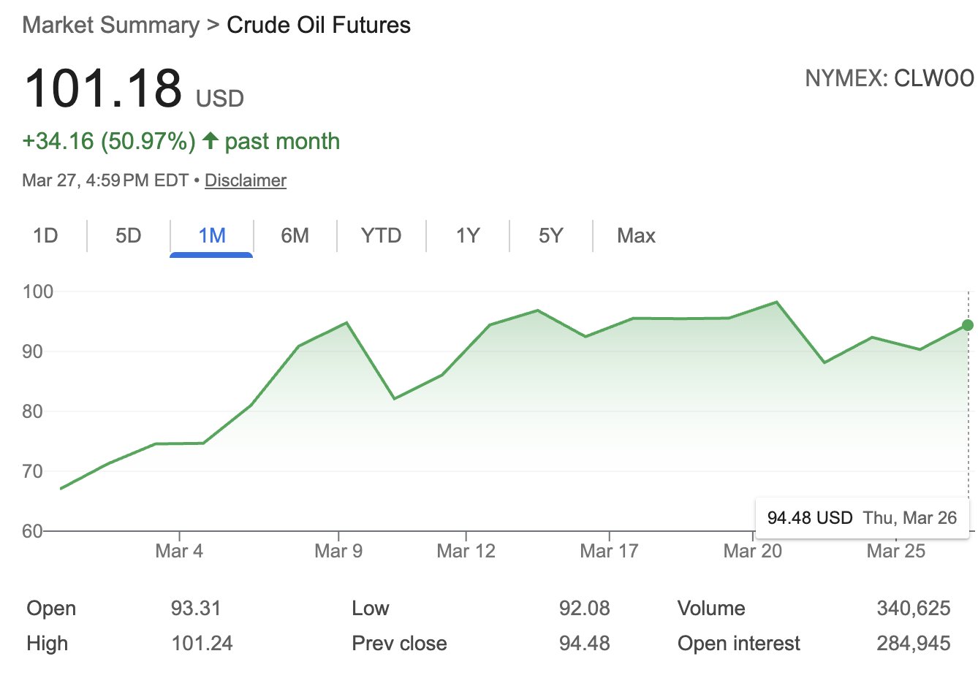Click the Open interest value 284,945

coord(914,643)
